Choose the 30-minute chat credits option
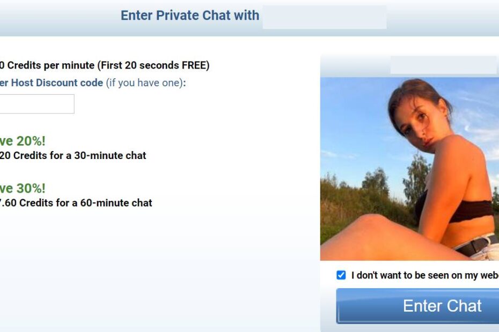This screenshot has width=499, height=332. click(73, 155)
